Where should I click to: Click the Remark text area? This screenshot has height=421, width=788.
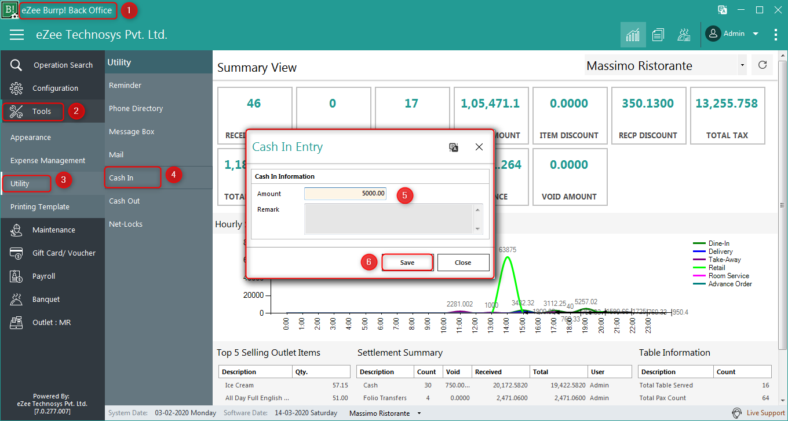(389, 219)
